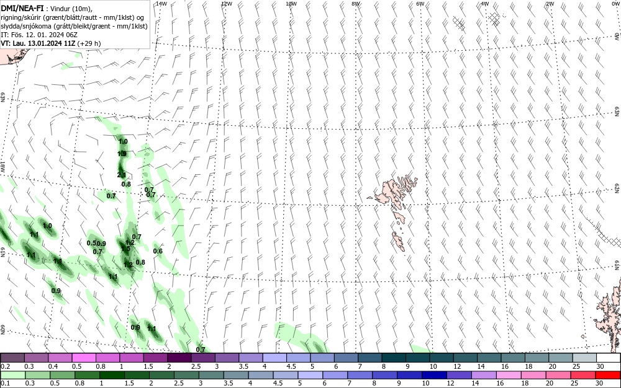621x388 pixels.
Task: Click the 12W longitude label
Action: click(x=226, y=4)
